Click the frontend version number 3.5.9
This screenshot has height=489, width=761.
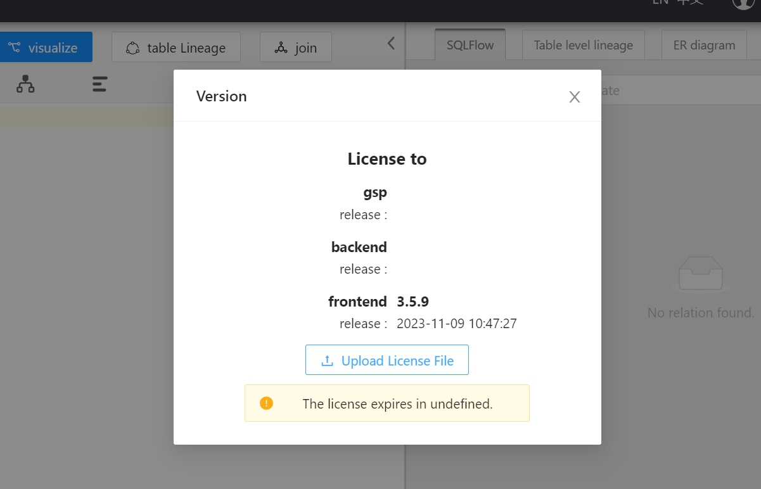click(413, 302)
